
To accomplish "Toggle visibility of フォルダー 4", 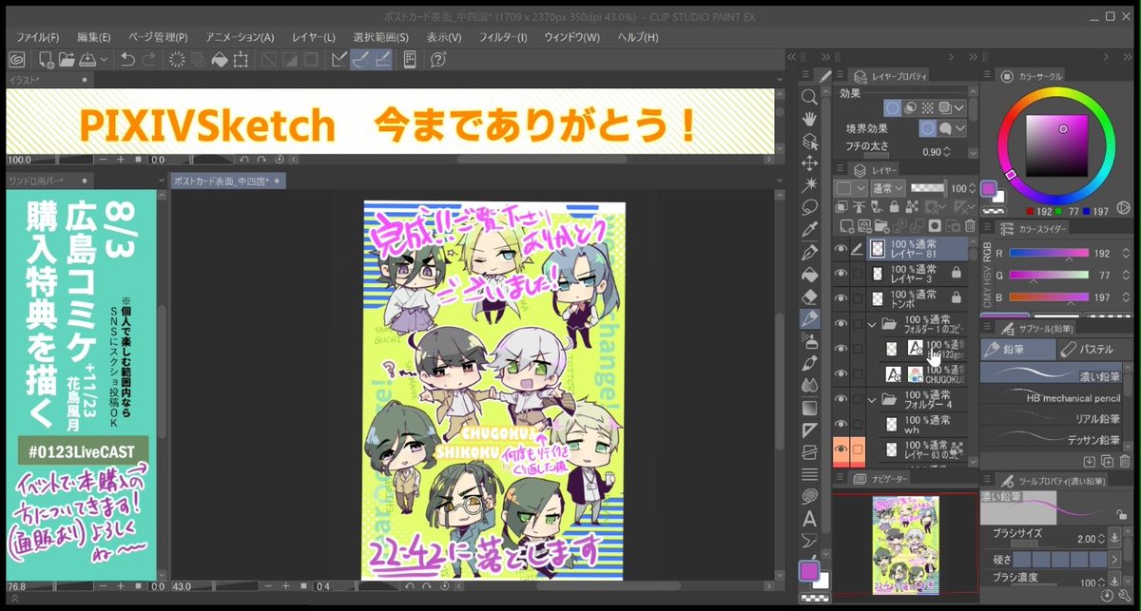I will 841,399.
